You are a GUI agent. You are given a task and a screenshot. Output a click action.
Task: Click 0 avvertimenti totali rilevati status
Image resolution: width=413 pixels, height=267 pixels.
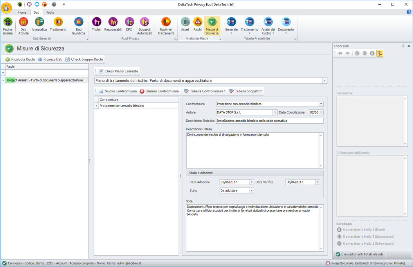coord(359,254)
